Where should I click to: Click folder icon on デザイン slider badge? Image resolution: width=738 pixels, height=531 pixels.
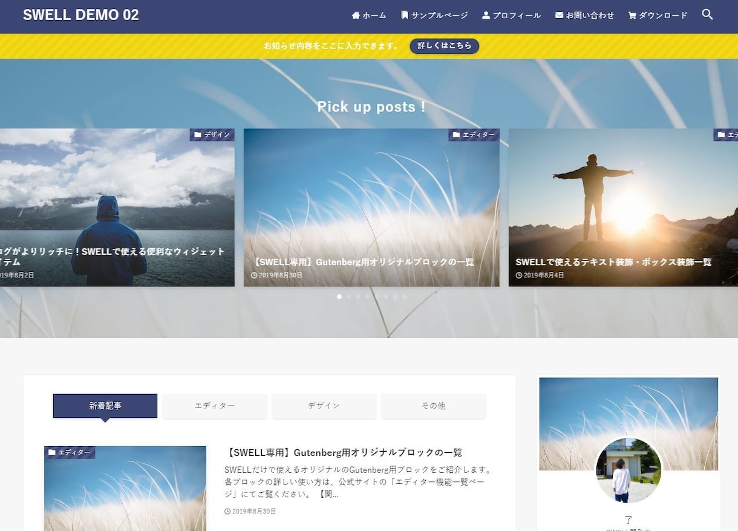click(x=197, y=134)
